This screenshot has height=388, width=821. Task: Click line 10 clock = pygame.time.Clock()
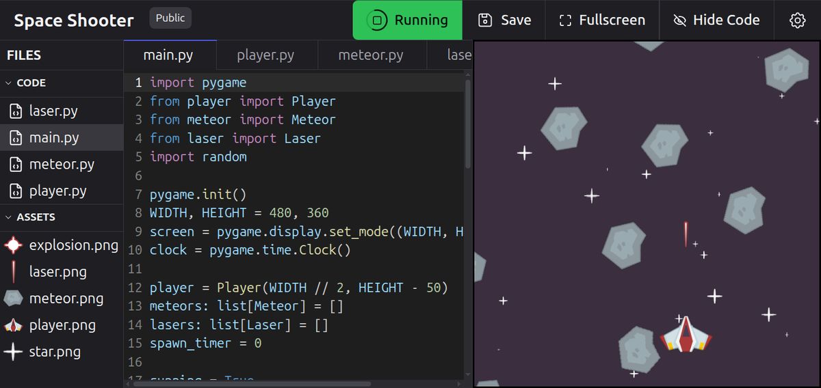pos(250,250)
